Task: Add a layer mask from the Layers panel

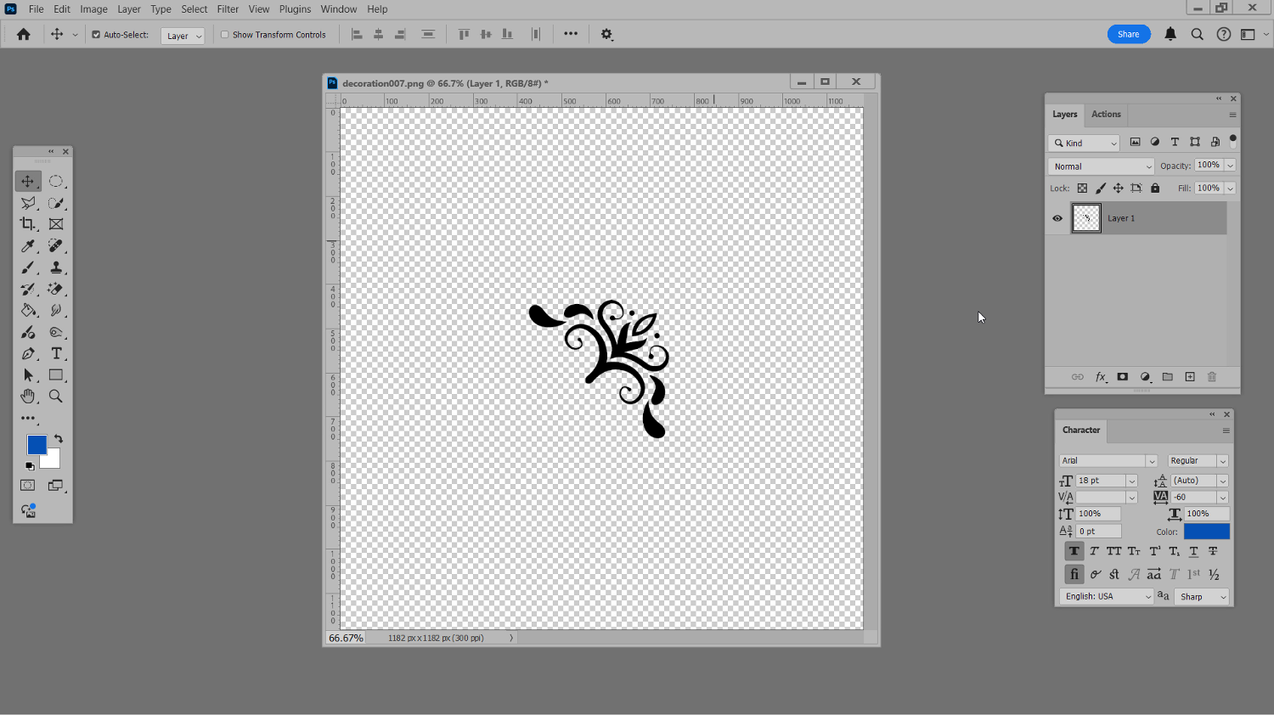Action: [1122, 377]
